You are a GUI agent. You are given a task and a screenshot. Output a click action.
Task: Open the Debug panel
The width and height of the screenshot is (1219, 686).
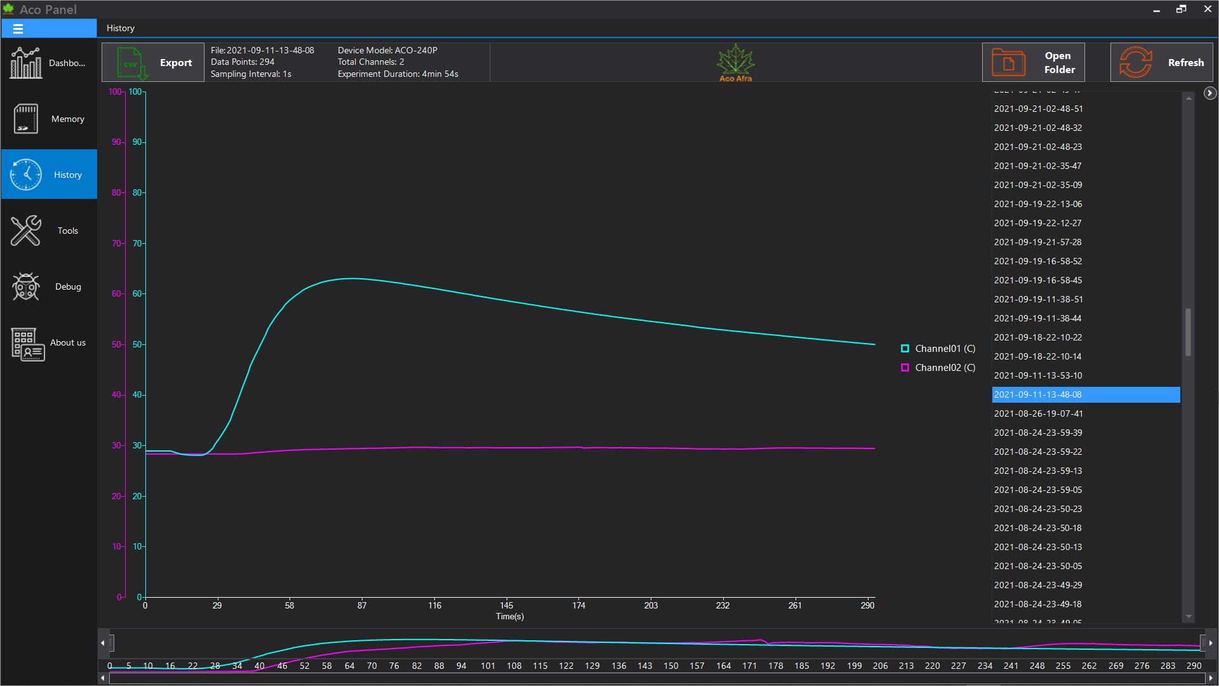48,286
